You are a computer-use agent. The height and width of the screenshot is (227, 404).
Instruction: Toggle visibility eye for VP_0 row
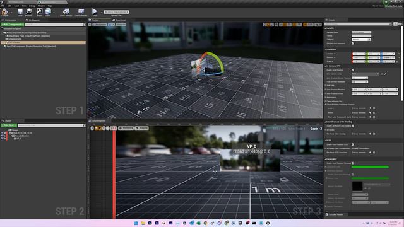click(2, 139)
